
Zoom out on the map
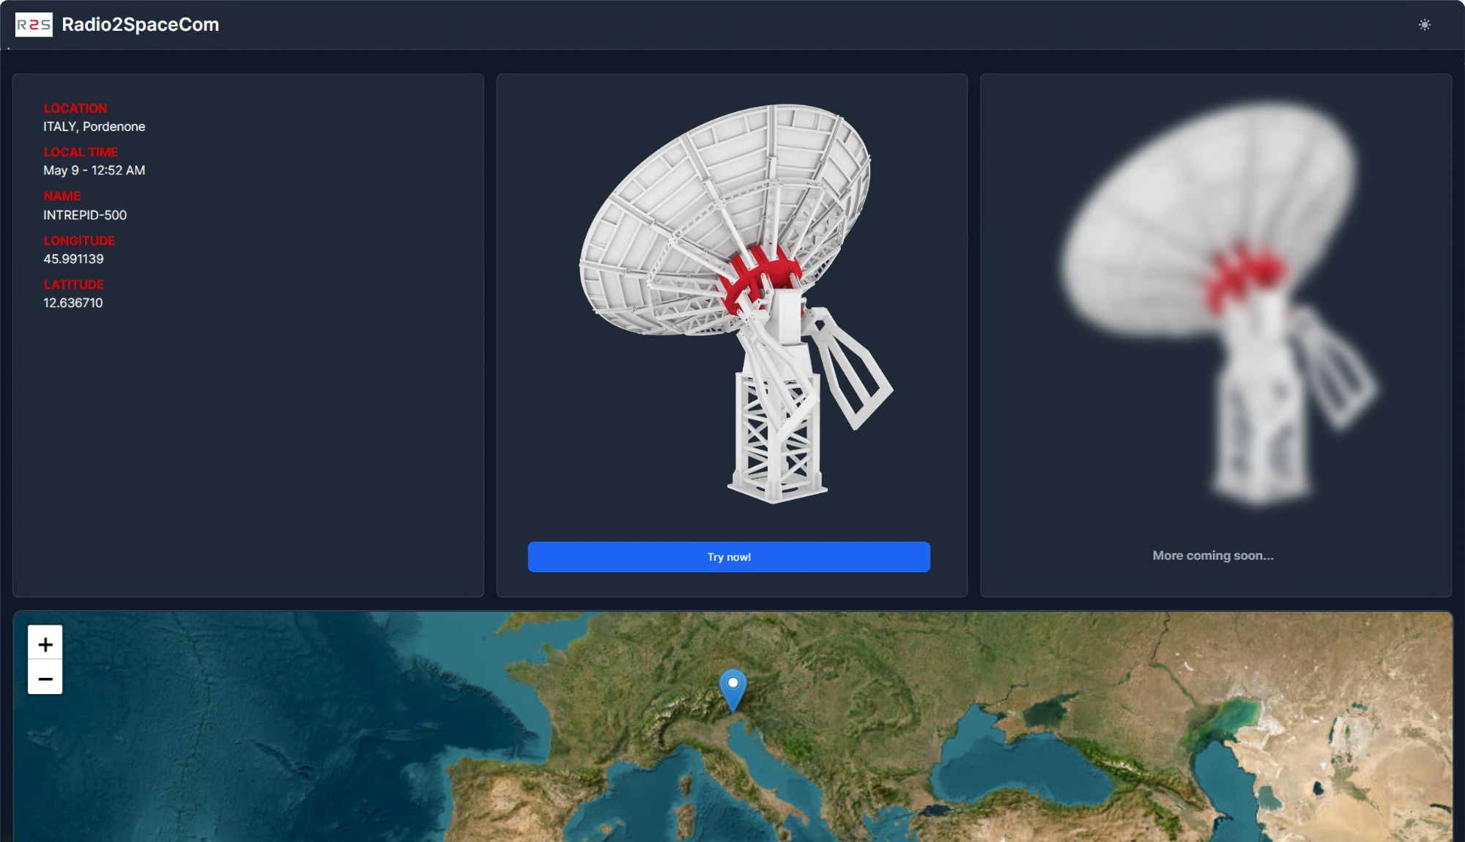pyautogui.click(x=45, y=679)
